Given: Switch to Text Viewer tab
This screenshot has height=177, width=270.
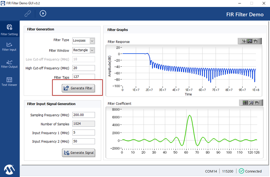Looking at the screenshot, I should [9, 82].
